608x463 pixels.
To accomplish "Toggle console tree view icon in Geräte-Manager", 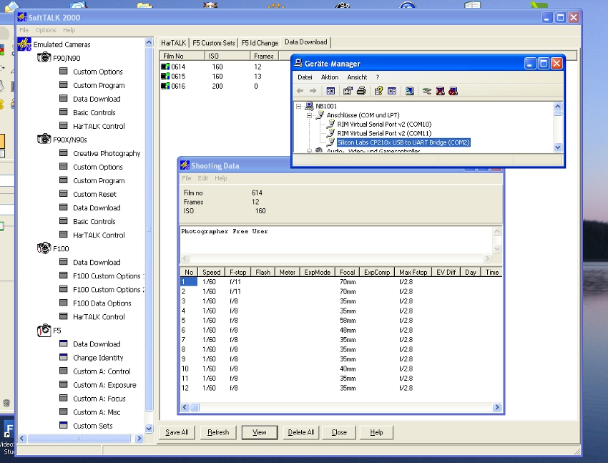I will (330, 91).
